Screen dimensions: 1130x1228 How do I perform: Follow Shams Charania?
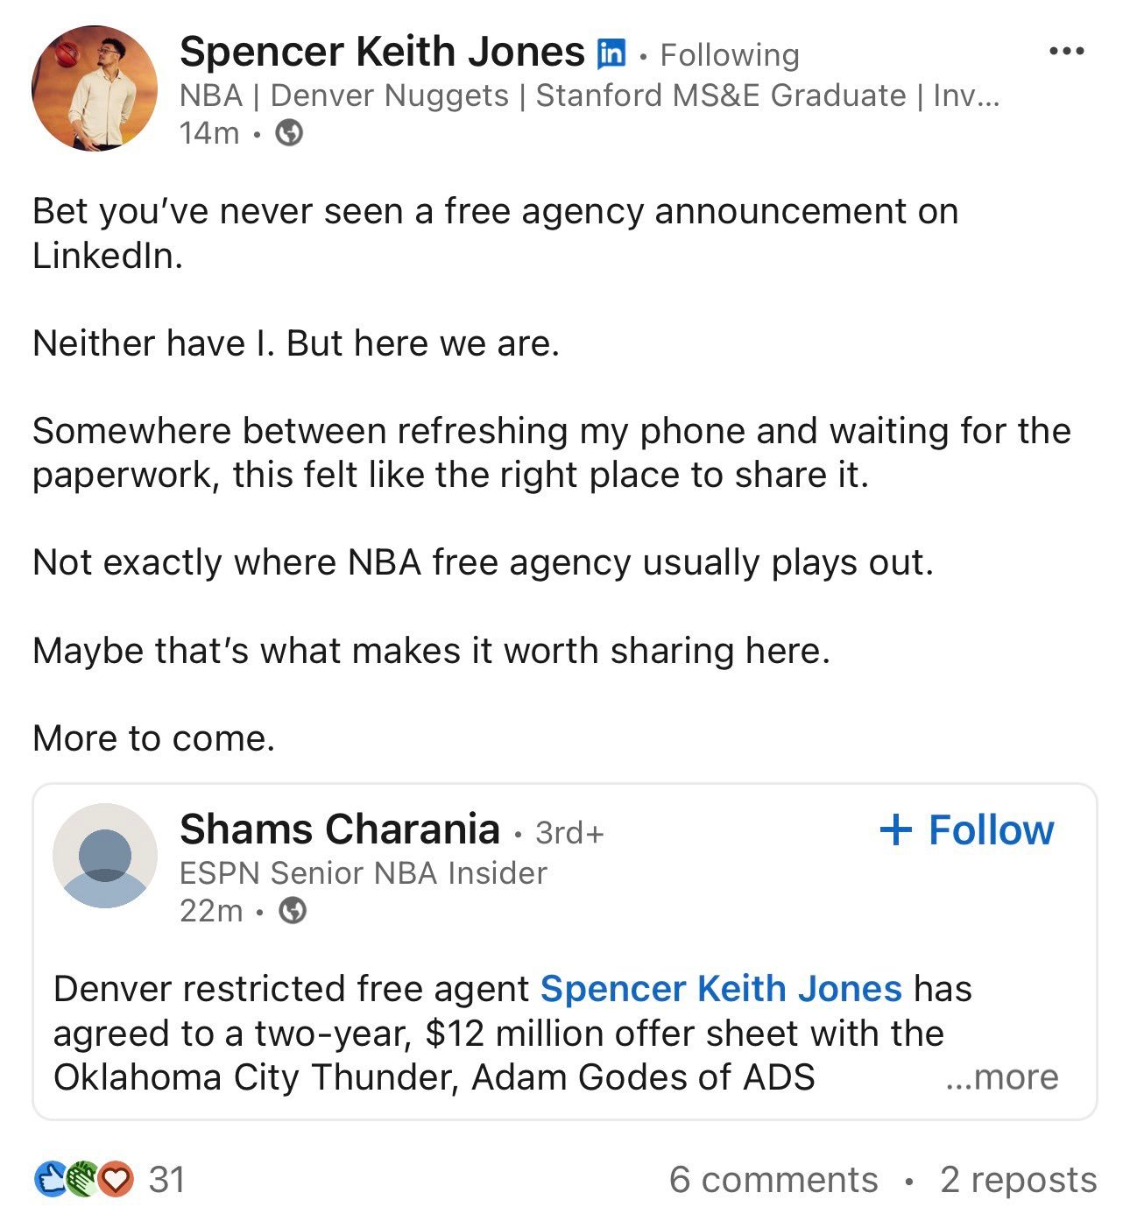tap(966, 829)
